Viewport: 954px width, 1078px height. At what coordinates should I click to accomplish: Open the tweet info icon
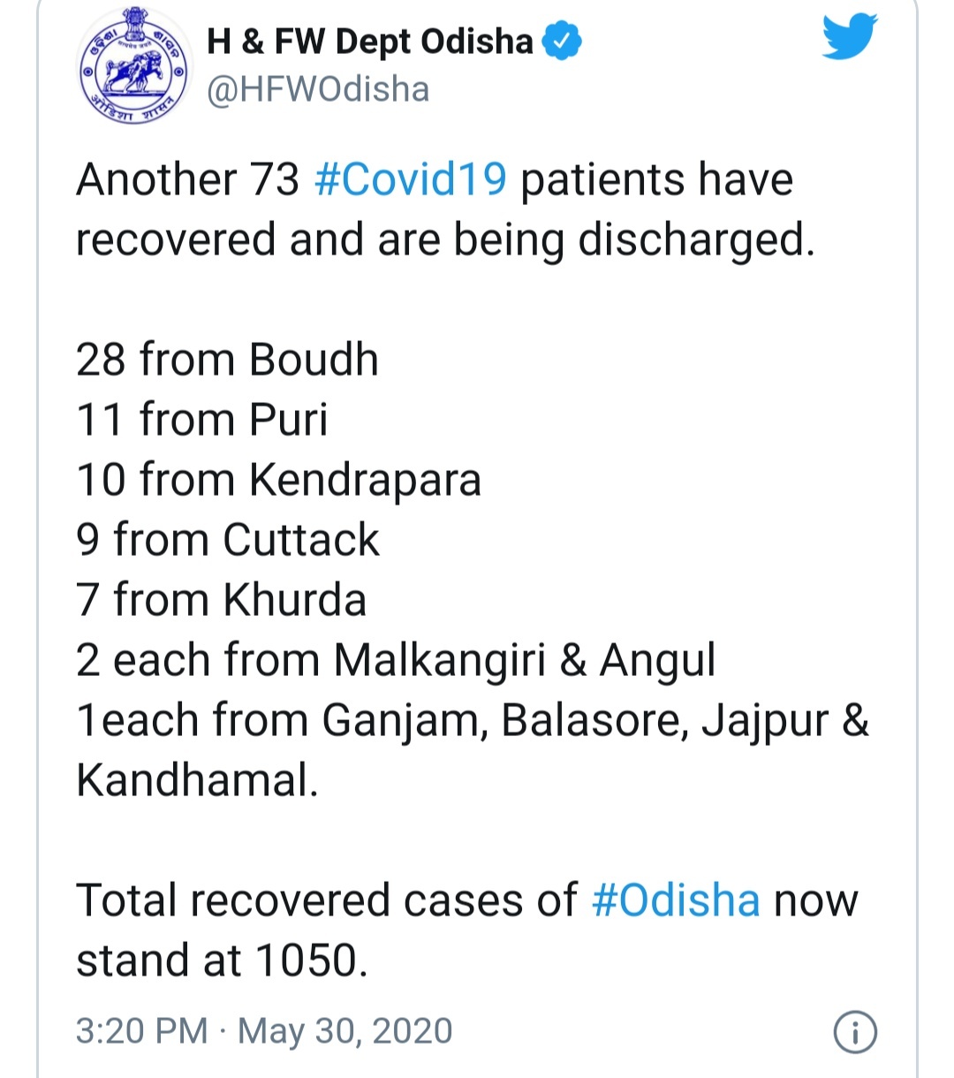coord(854,1032)
